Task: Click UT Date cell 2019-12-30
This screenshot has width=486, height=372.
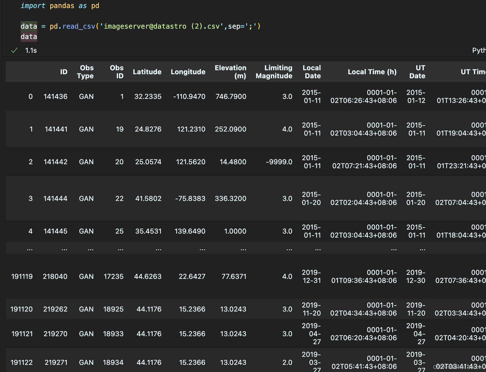Action: (x=416, y=277)
